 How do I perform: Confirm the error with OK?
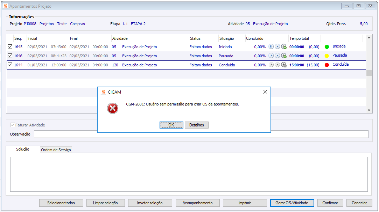171,125
